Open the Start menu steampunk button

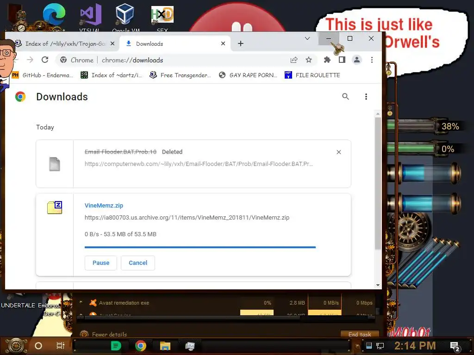(16, 346)
